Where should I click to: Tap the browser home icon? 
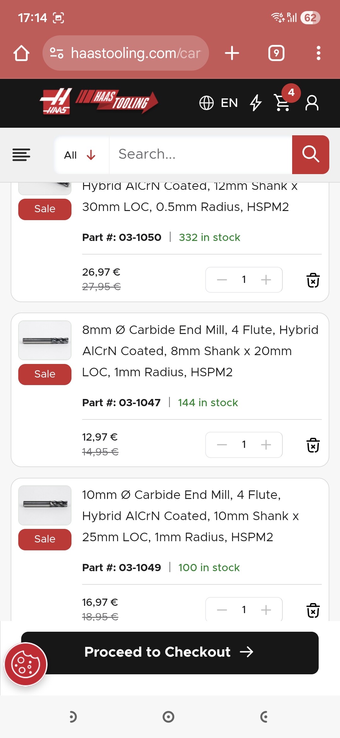[x=21, y=53]
